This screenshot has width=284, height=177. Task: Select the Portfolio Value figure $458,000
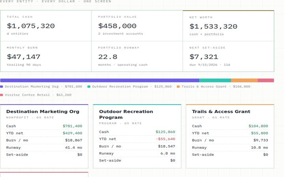pos(117,26)
